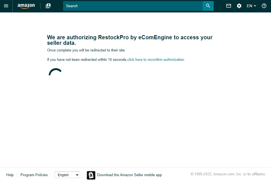The image size is (271, 190).
Task: Open the Program Policies footer link
Action: [x=34, y=175]
